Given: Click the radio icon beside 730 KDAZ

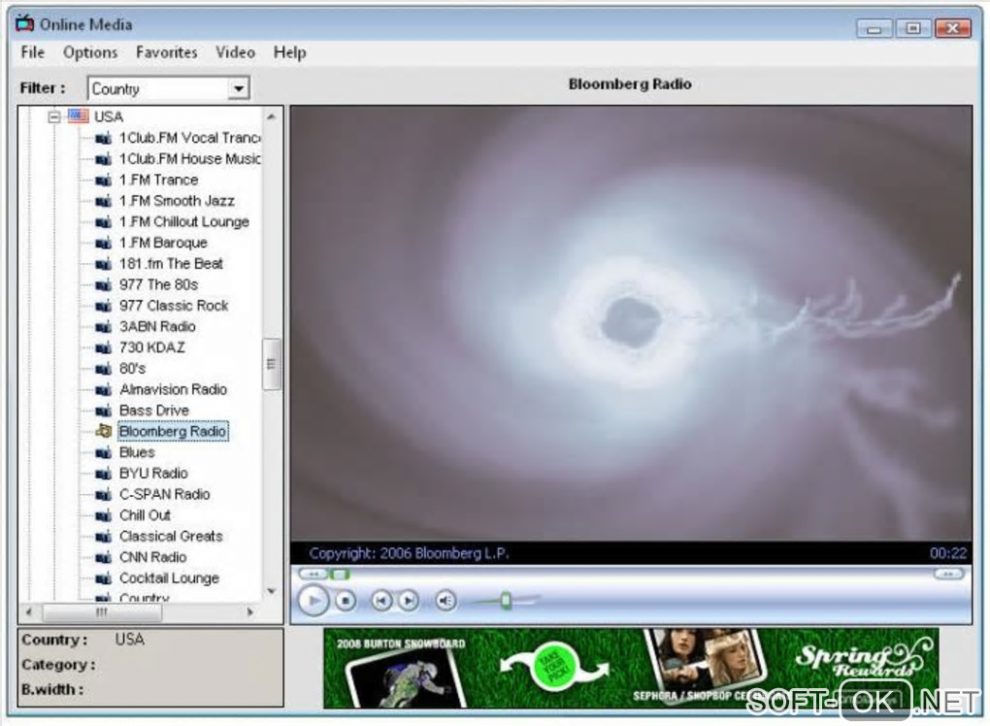Looking at the screenshot, I should coord(103,347).
